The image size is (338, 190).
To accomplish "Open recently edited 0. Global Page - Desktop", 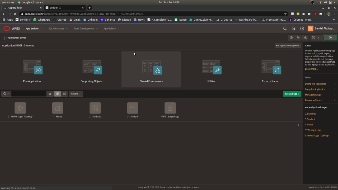I will tap(317, 136).
